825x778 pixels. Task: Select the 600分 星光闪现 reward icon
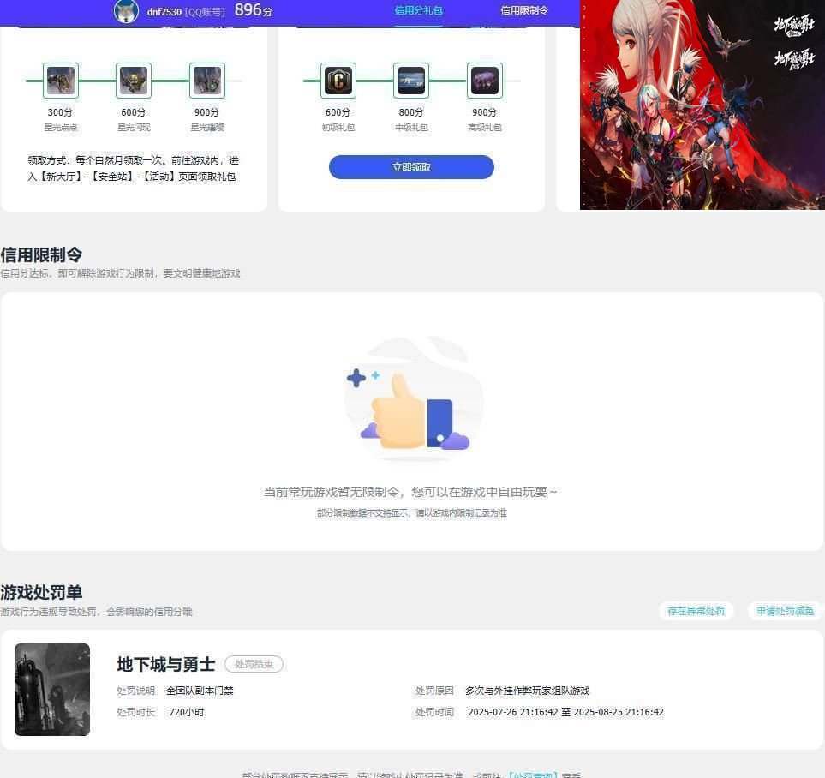(134, 81)
